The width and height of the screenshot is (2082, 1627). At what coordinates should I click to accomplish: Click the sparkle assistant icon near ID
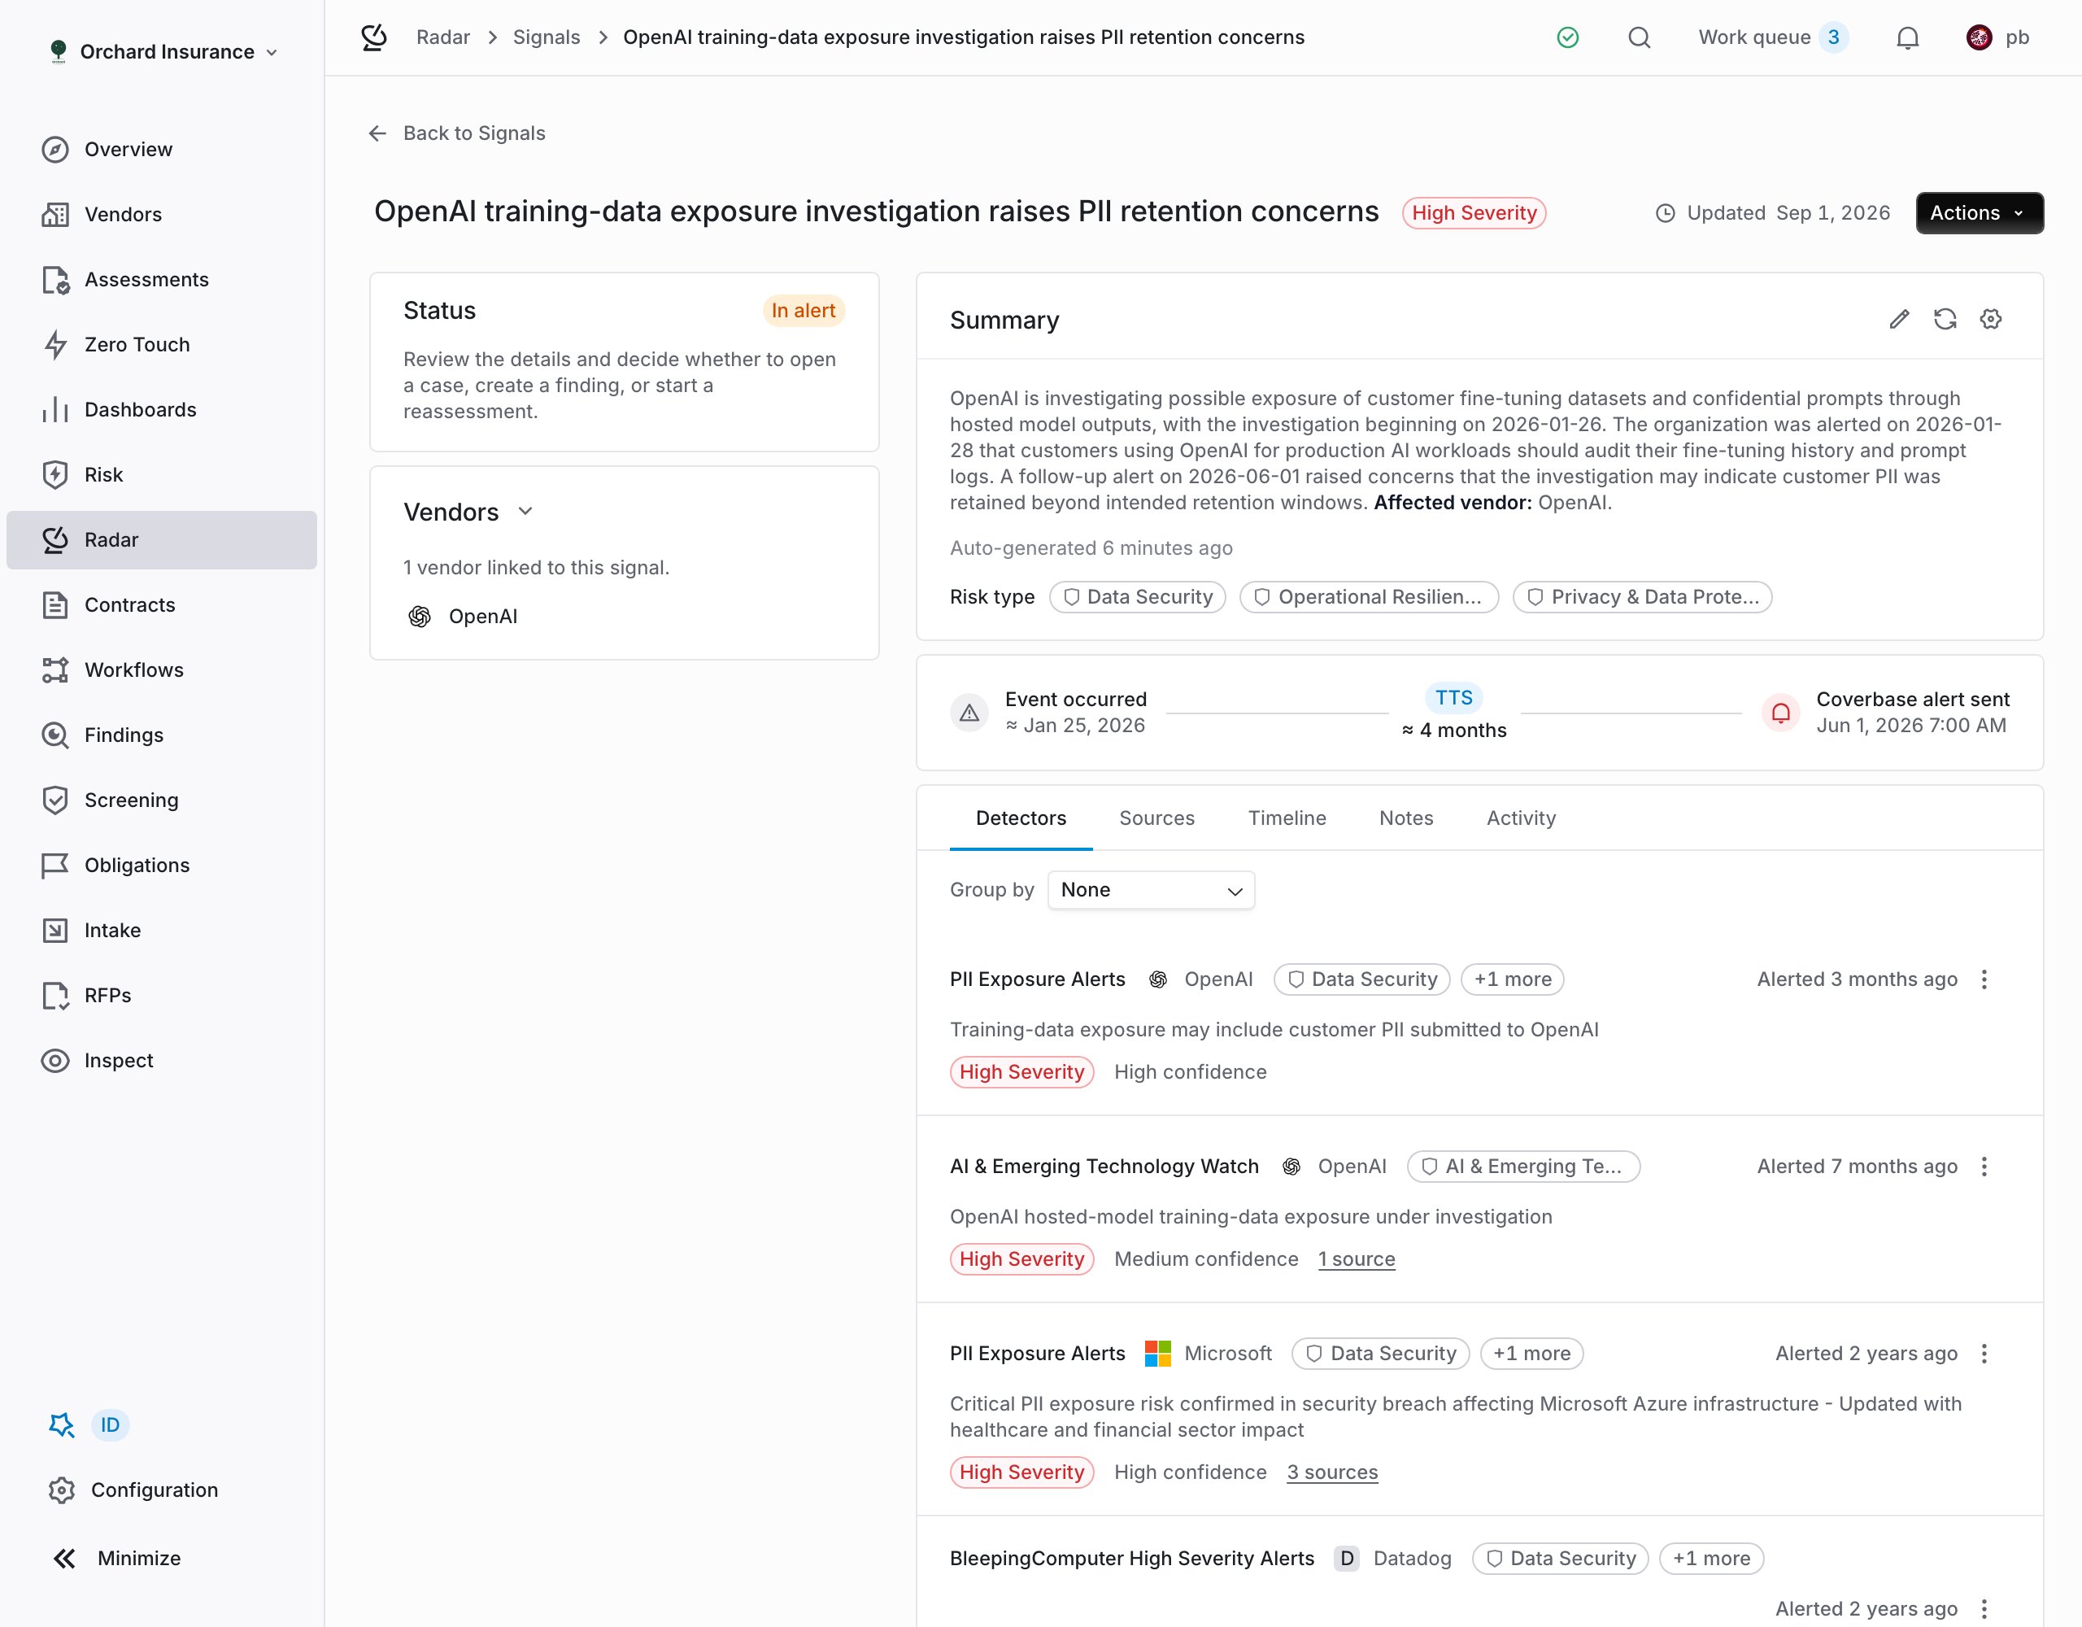[x=62, y=1424]
